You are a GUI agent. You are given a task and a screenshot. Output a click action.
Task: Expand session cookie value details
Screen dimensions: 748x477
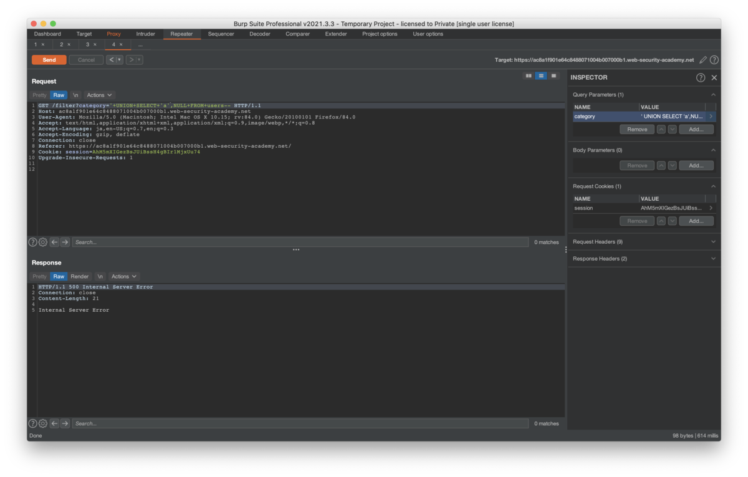(711, 208)
